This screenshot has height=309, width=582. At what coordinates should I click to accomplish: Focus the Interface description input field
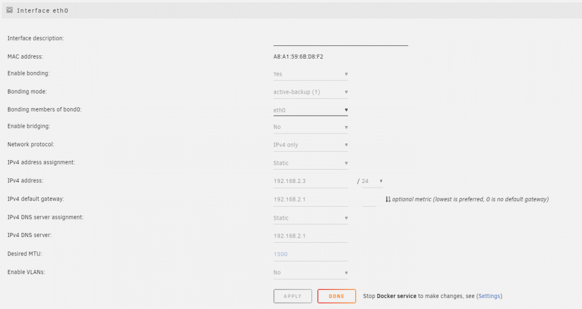pyautogui.click(x=340, y=40)
